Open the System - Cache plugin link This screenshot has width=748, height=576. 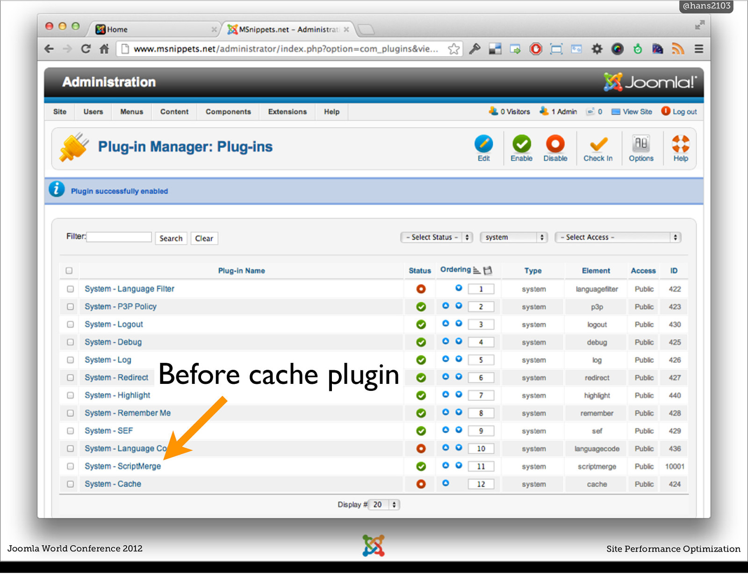click(x=113, y=484)
